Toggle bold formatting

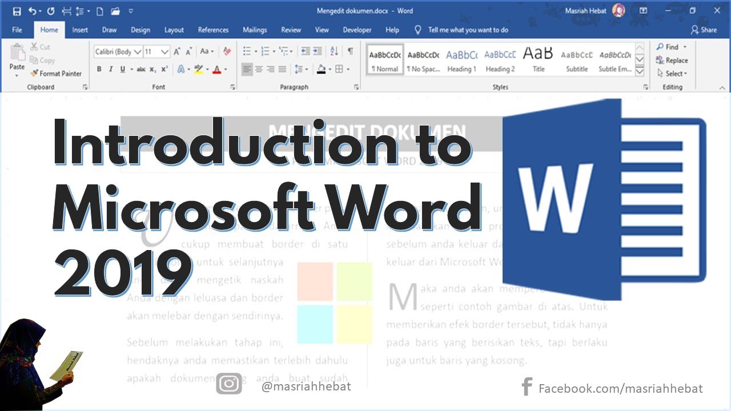coord(99,69)
